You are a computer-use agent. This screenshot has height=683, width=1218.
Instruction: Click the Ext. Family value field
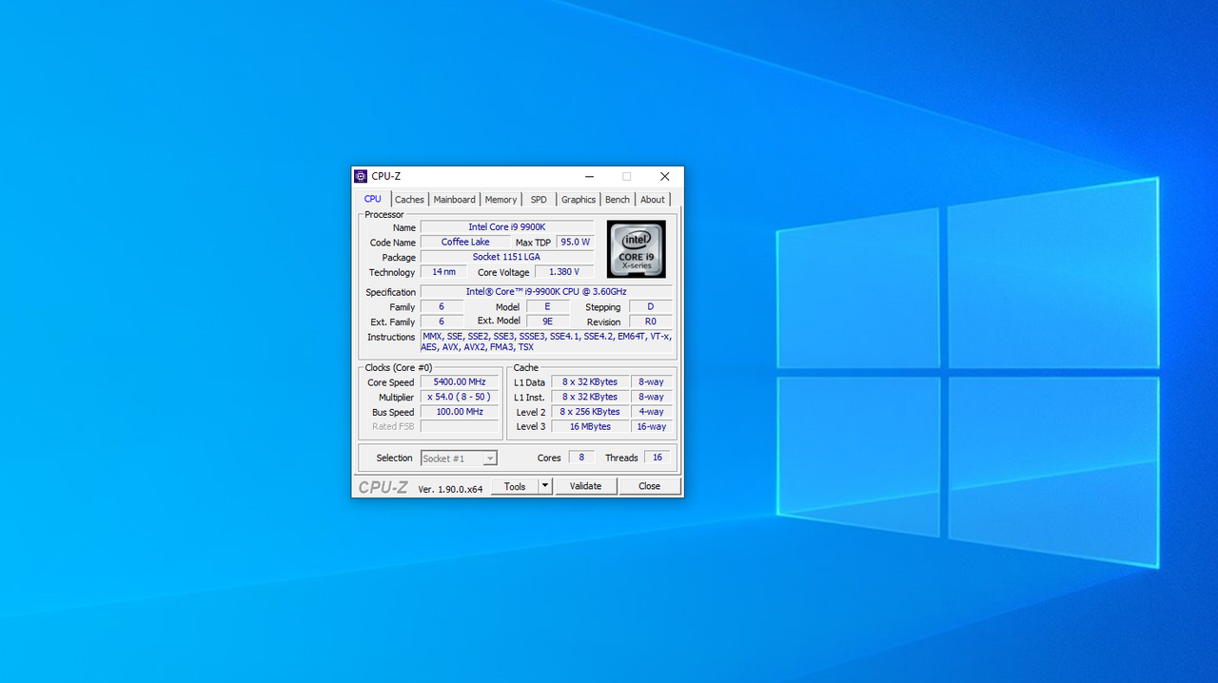(x=442, y=322)
